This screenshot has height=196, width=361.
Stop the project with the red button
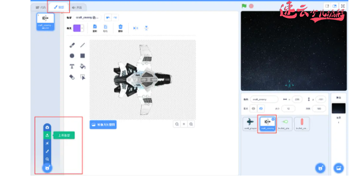coord(251,6)
